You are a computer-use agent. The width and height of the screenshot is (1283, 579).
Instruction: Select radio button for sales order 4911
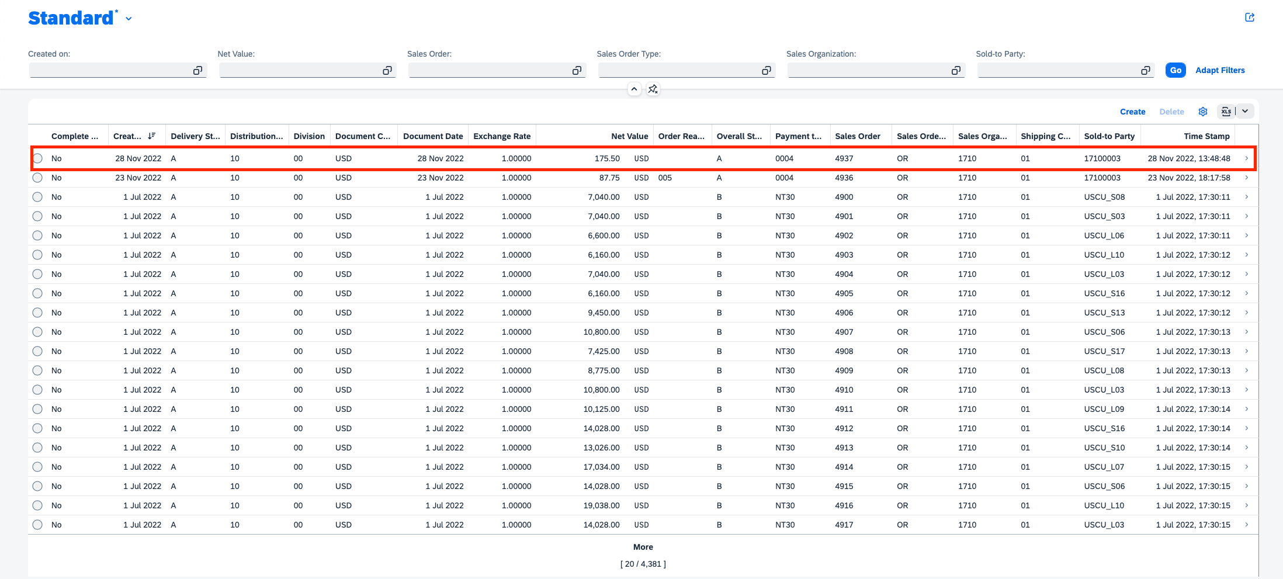coord(37,409)
